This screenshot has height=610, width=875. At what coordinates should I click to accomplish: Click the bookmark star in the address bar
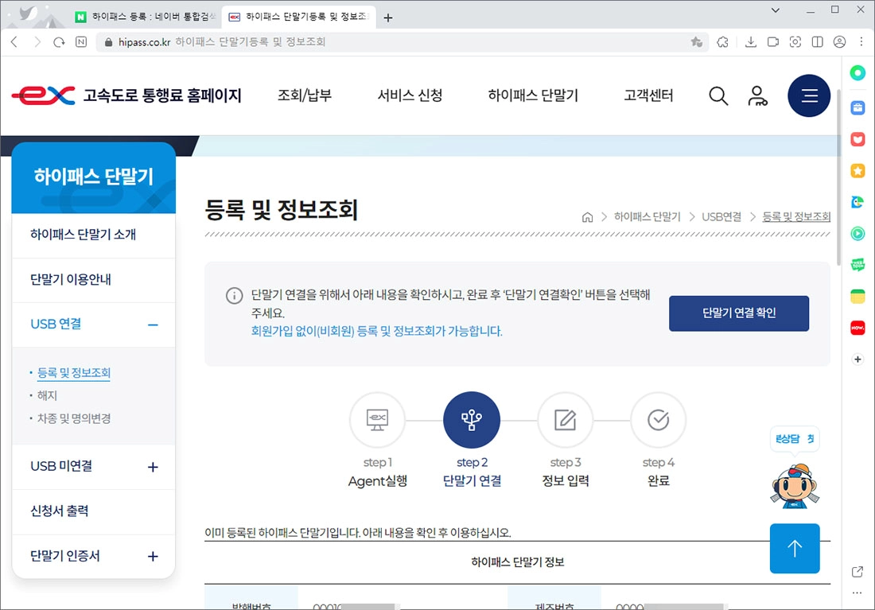[x=697, y=42]
